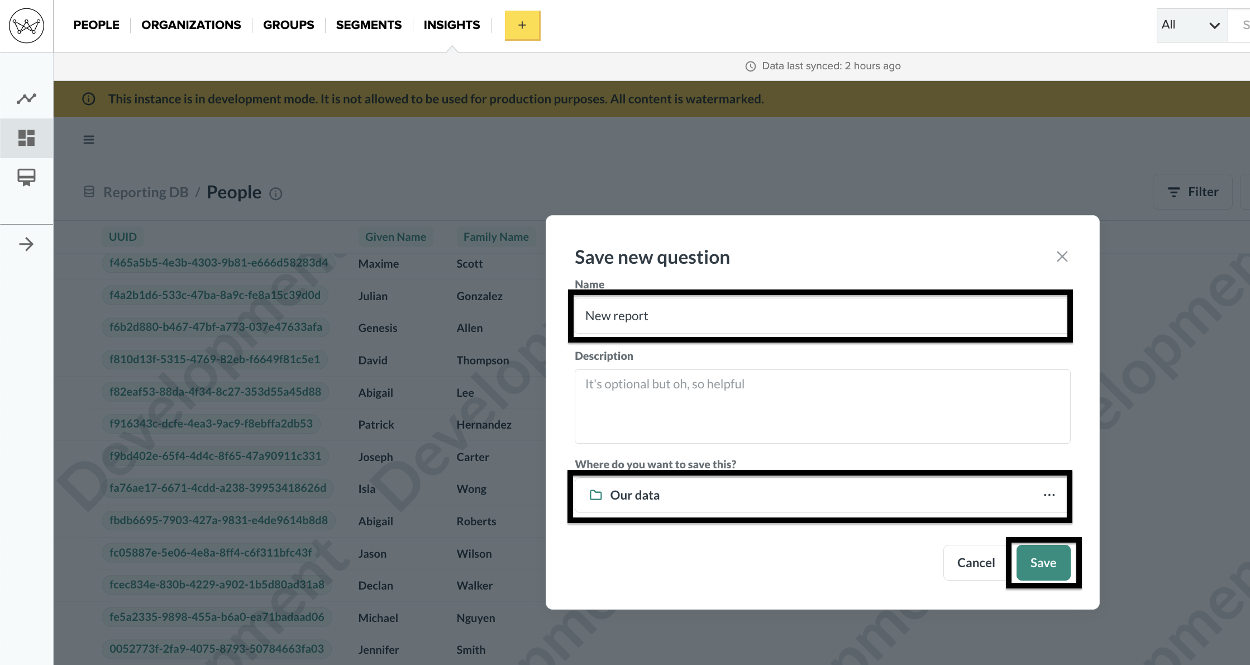Open the collection picker ellipsis

coord(1049,495)
